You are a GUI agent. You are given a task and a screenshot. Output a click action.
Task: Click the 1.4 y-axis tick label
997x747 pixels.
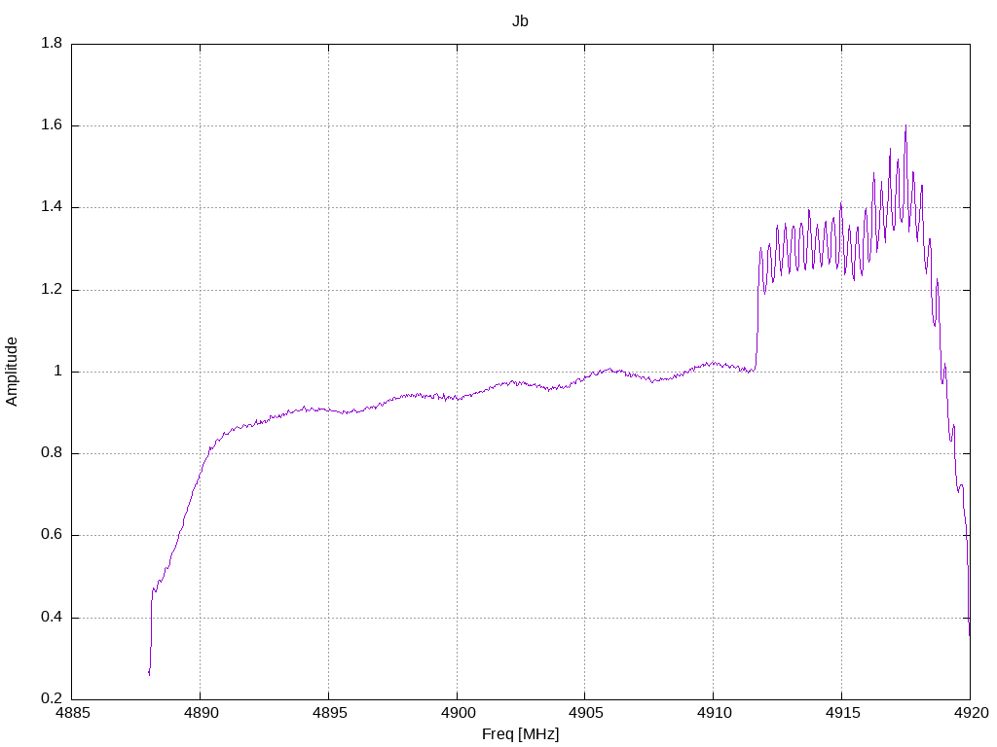point(52,207)
